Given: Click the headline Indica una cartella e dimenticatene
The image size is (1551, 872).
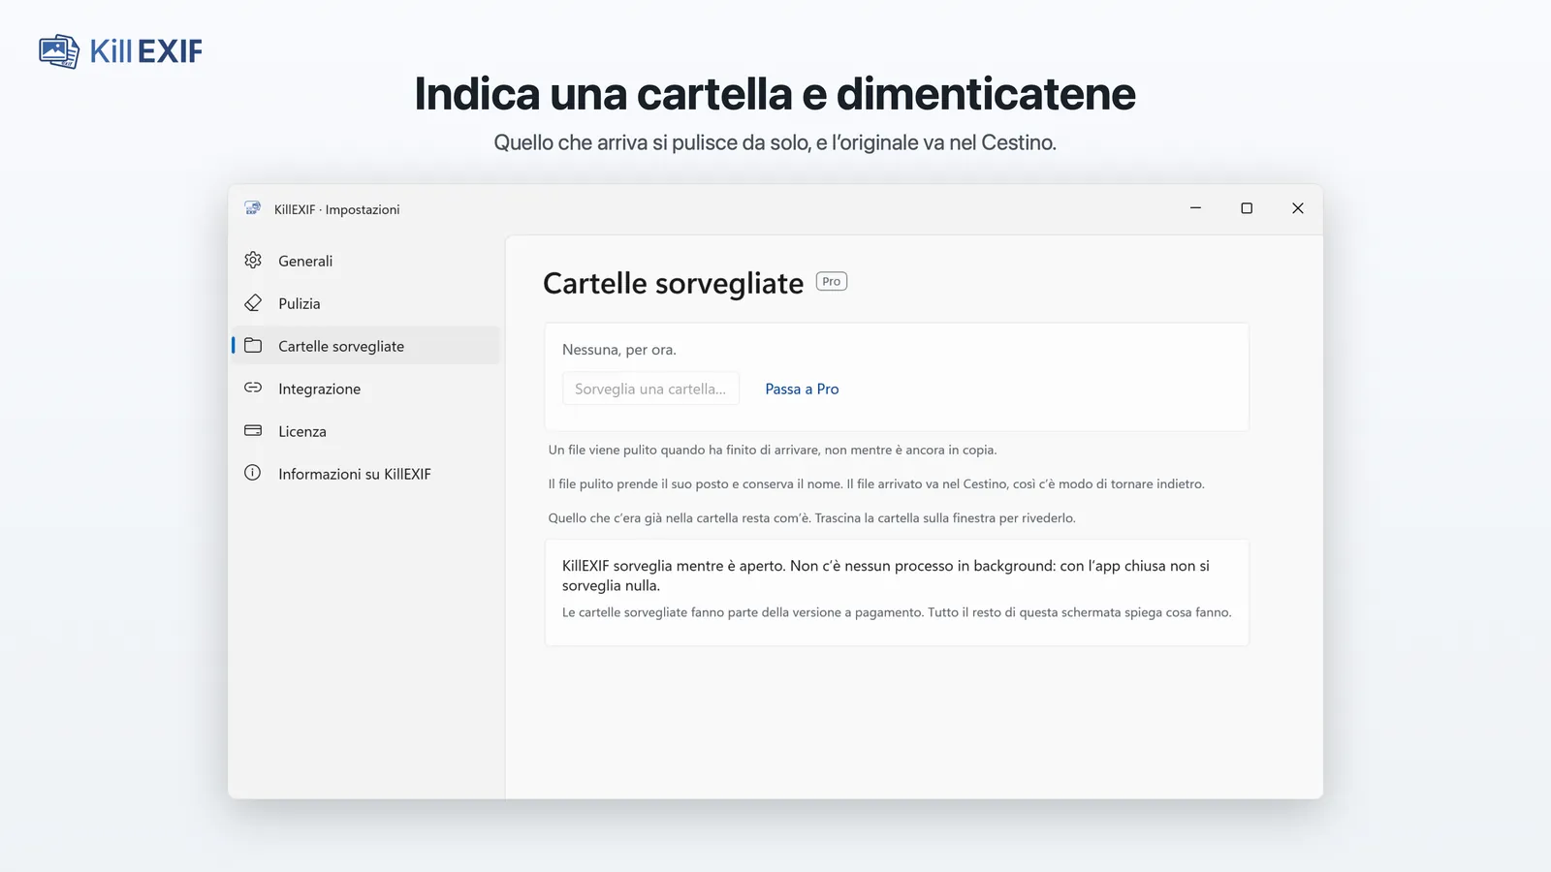Looking at the screenshot, I should tap(775, 94).
